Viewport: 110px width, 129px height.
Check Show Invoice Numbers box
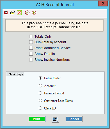[x=31, y=60]
